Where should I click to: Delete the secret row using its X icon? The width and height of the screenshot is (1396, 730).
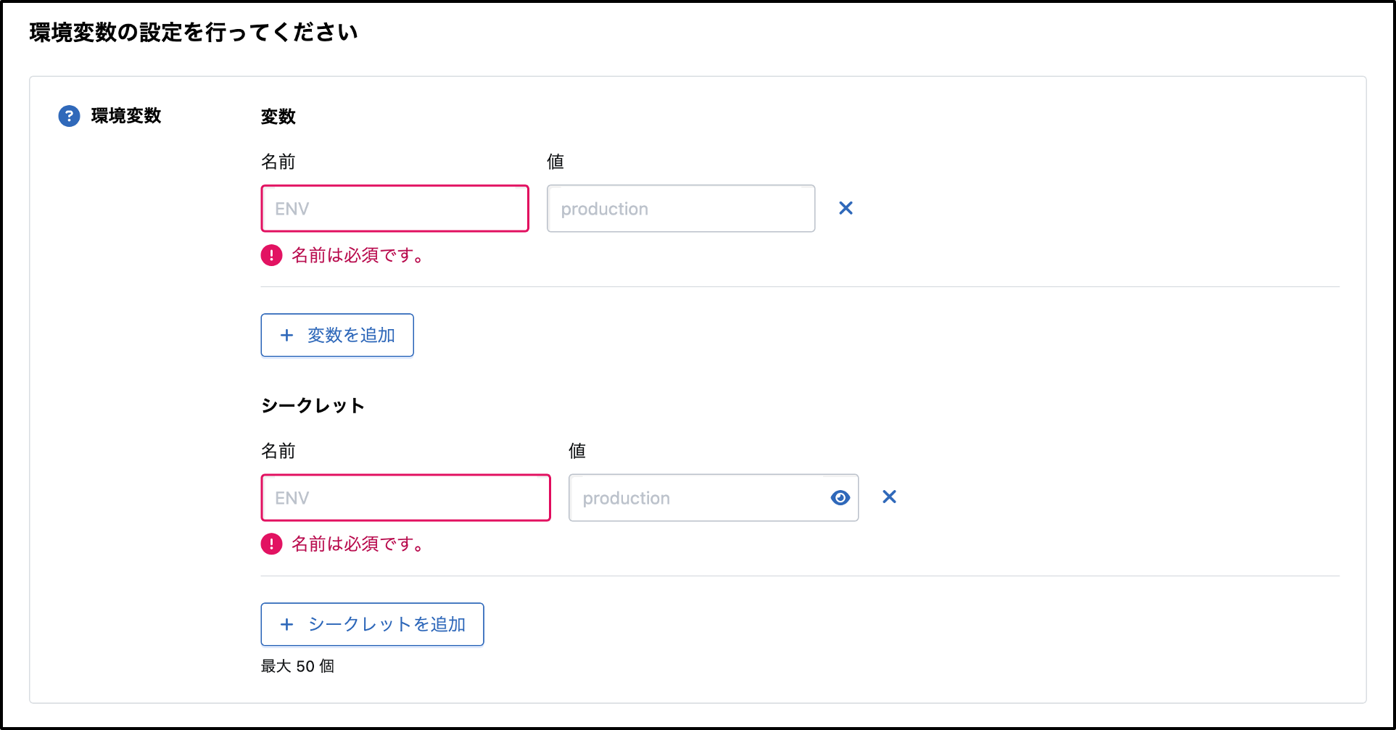(889, 497)
